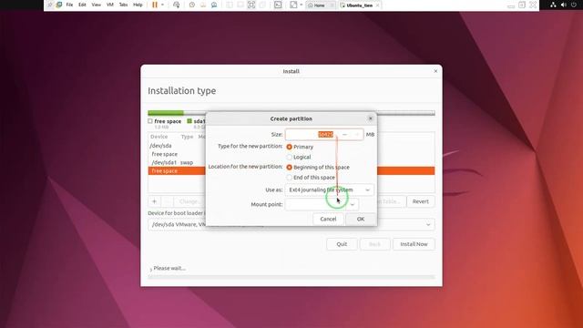The image size is (583, 328).
Task: Expand the Mount point dropdown arrow
Action: [353, 204]
